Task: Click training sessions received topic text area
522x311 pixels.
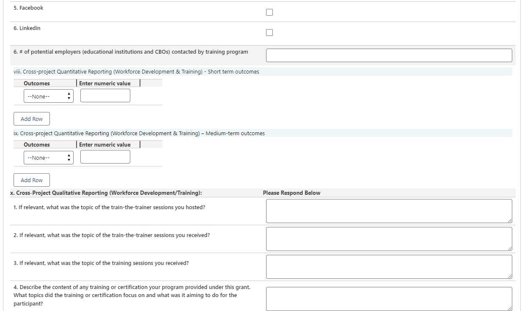Action: click(389, 267)
